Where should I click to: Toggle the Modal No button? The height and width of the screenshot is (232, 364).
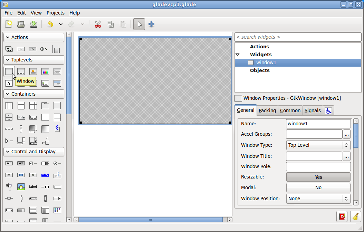tap(318, 187)
